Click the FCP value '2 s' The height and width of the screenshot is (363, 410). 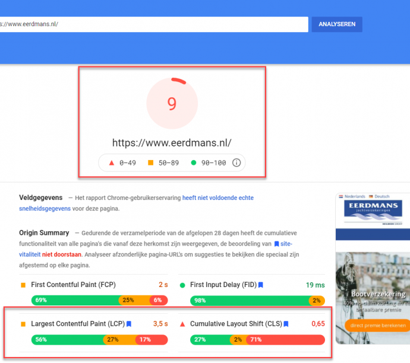pos(163,285)
